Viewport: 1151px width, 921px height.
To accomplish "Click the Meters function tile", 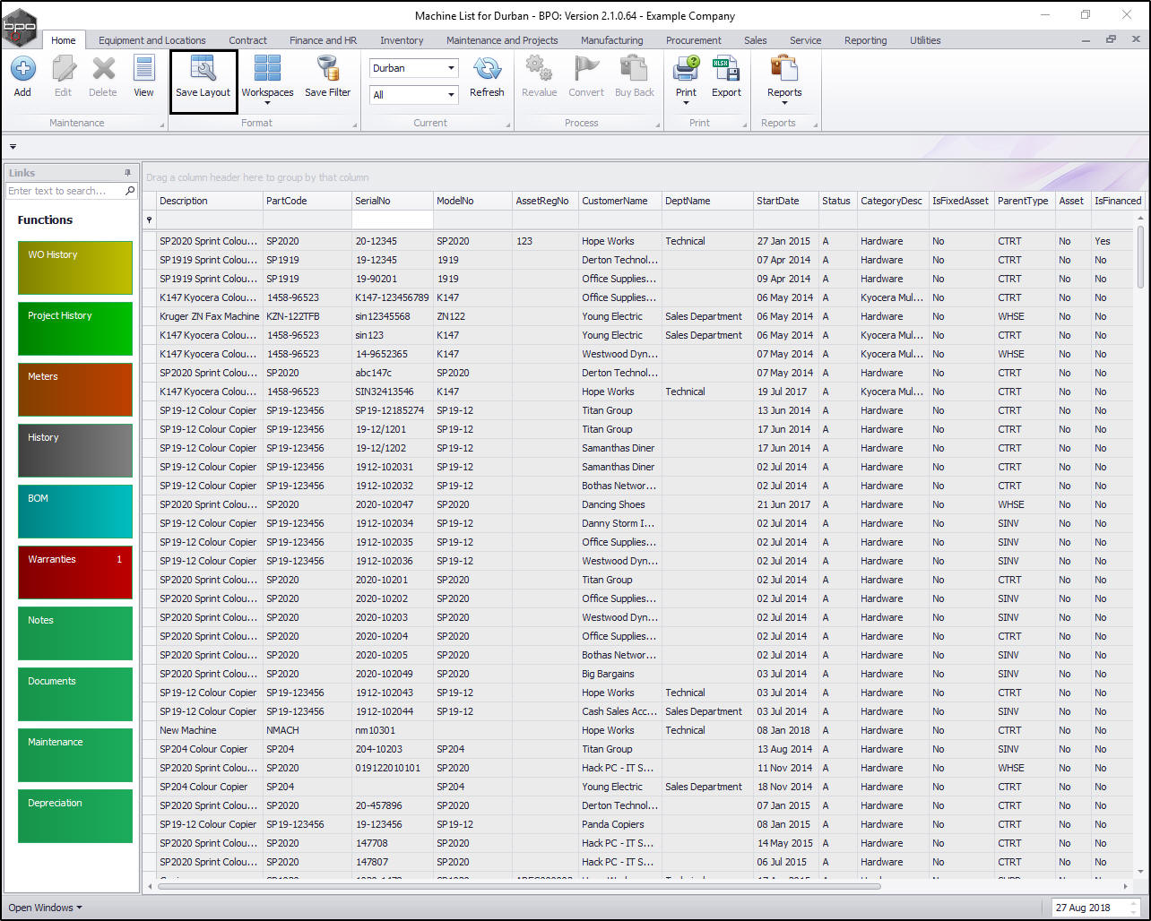I will (x=75, y=390).
